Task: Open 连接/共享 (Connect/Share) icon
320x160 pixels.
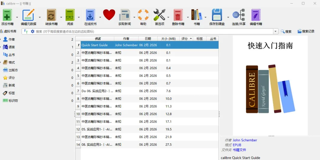Action: (x=239, y=15)
